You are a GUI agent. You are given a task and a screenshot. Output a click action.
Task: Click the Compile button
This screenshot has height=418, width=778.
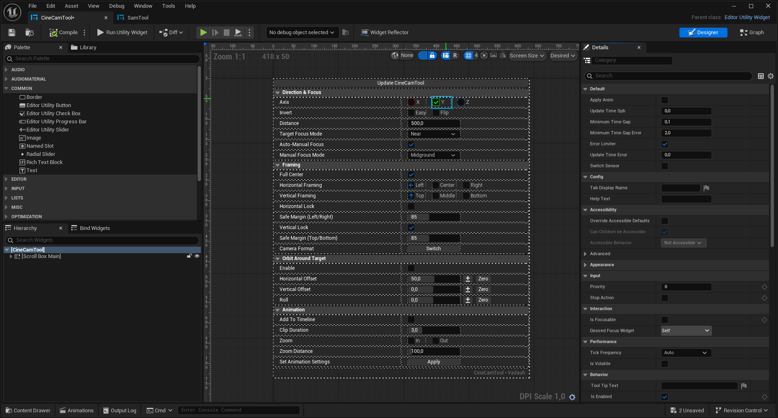point(64,33)
